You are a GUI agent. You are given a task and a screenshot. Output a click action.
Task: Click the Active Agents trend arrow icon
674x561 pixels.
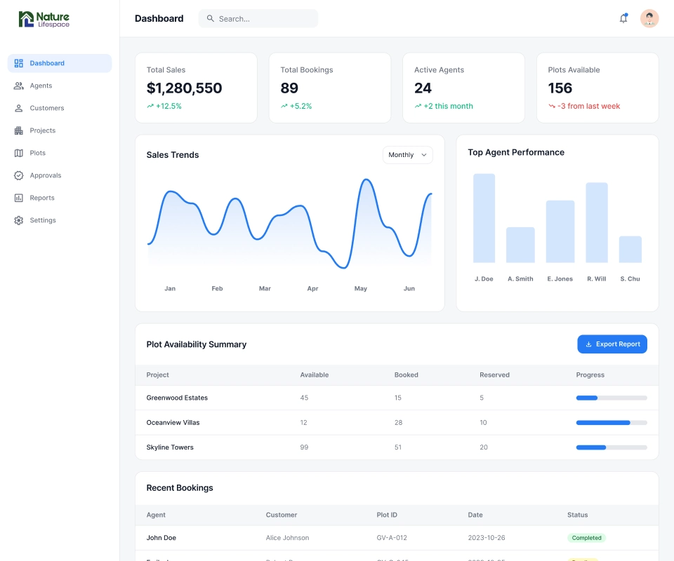pos(418,106)
